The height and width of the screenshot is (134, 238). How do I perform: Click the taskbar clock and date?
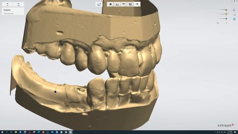pyautogui.click(x=230, y=133)
